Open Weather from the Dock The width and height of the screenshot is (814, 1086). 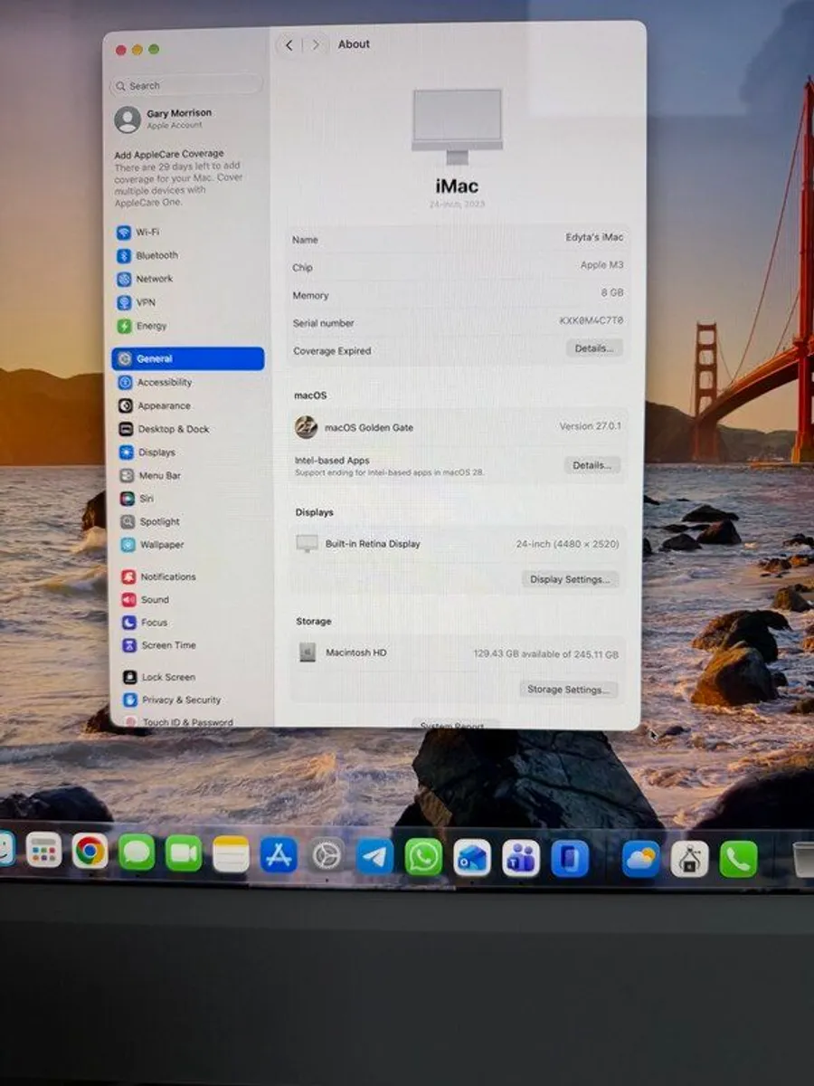640,860
